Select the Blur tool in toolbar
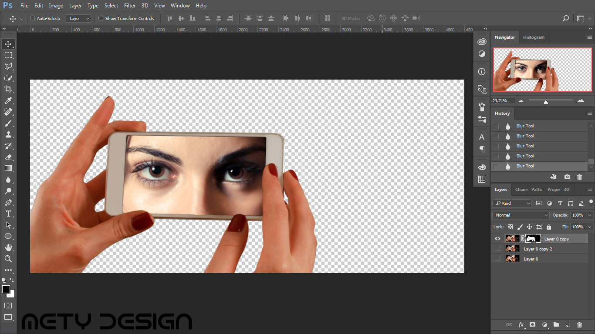This screenshot has width=595, height=334. tap(8, 180)
